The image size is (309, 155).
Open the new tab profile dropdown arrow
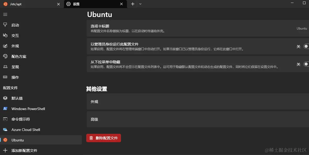click(x=140, y=4)
